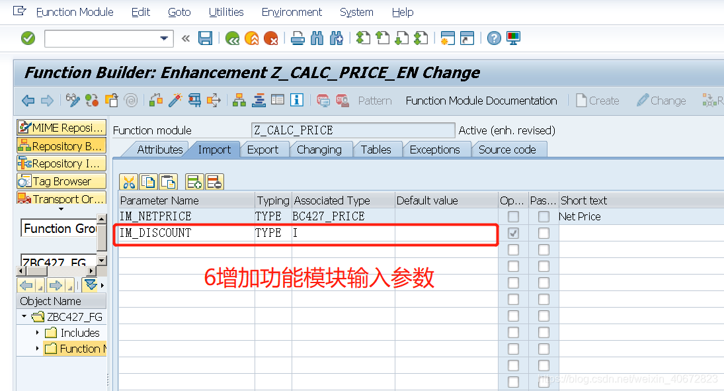Click the Customize Local Layout monitor icon
This screenshot has height=391, width=724.
click(x=514, y=38)
